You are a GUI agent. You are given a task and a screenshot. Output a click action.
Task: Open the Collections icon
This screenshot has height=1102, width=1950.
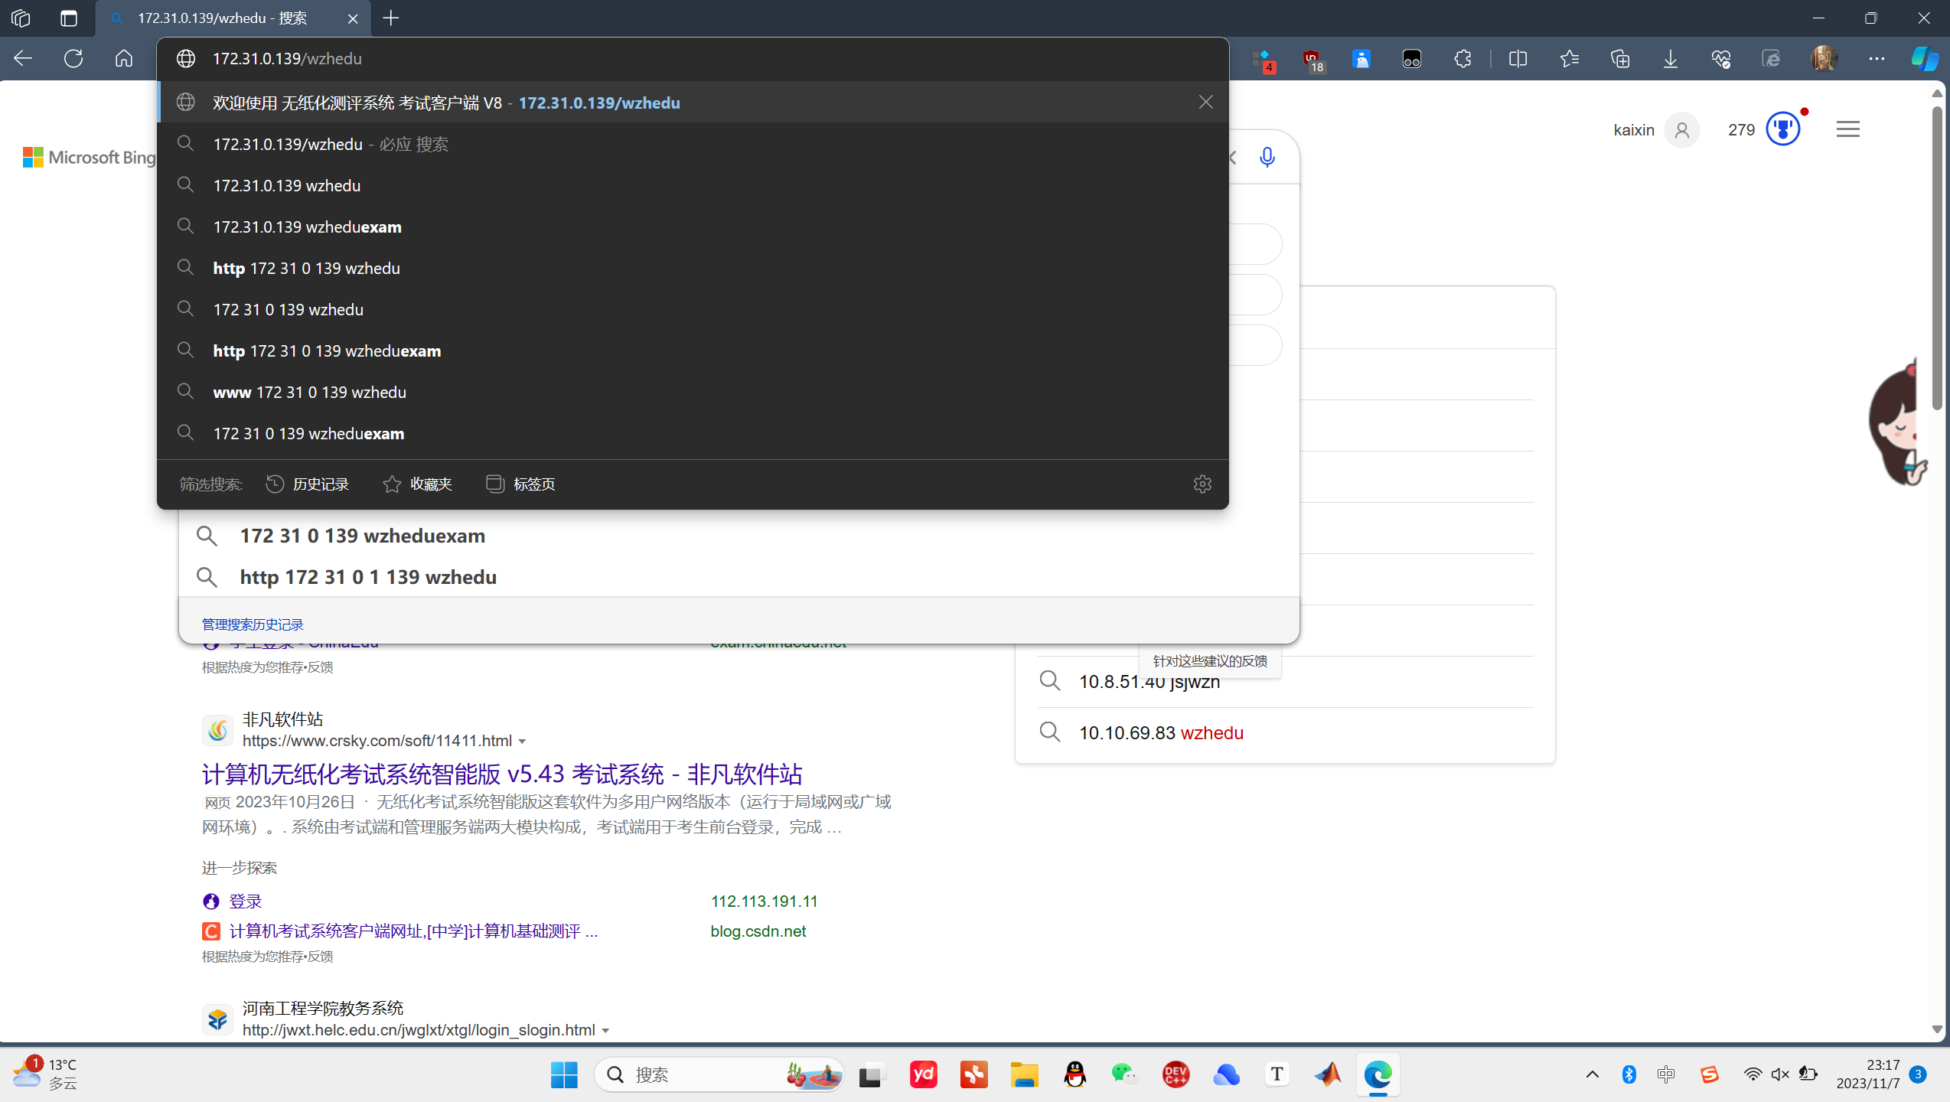coord(1620,58)
